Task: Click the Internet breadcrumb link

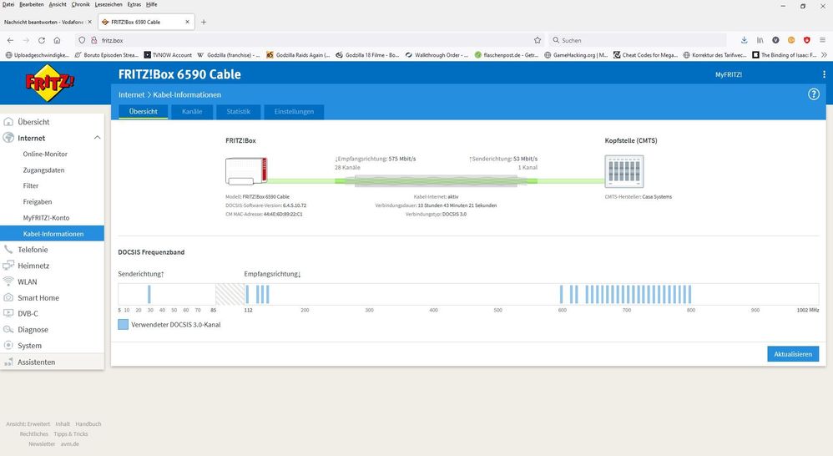Action: (x=131, y=94)
